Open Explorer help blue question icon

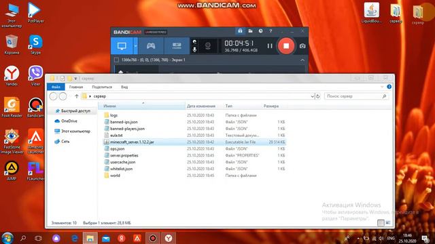pos(389,87)
